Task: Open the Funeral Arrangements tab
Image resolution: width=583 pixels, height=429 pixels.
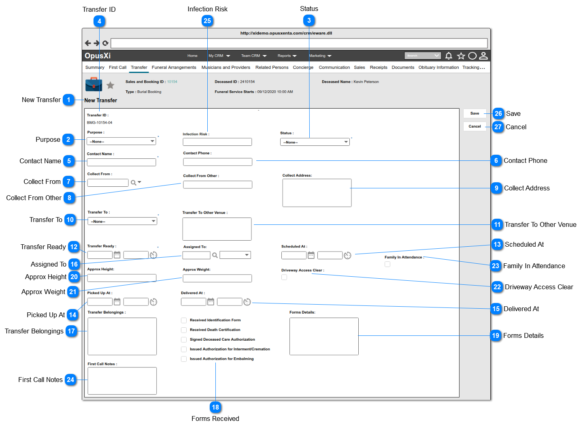Action: (x=174, y=68)
